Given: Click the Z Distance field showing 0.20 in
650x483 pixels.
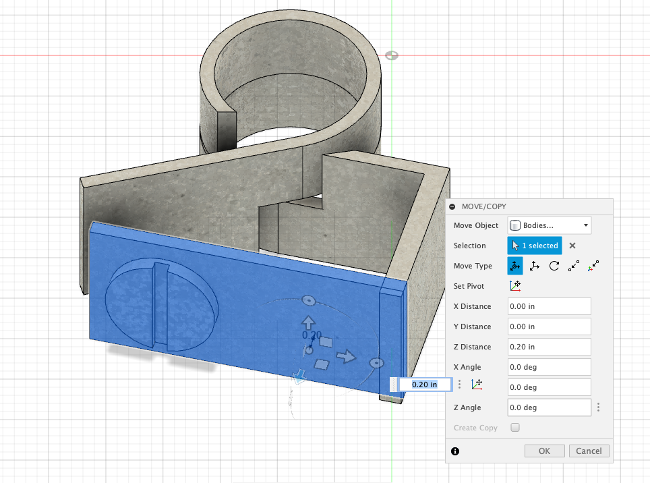Looking at the screenshot, I should [x=550, y=347].
